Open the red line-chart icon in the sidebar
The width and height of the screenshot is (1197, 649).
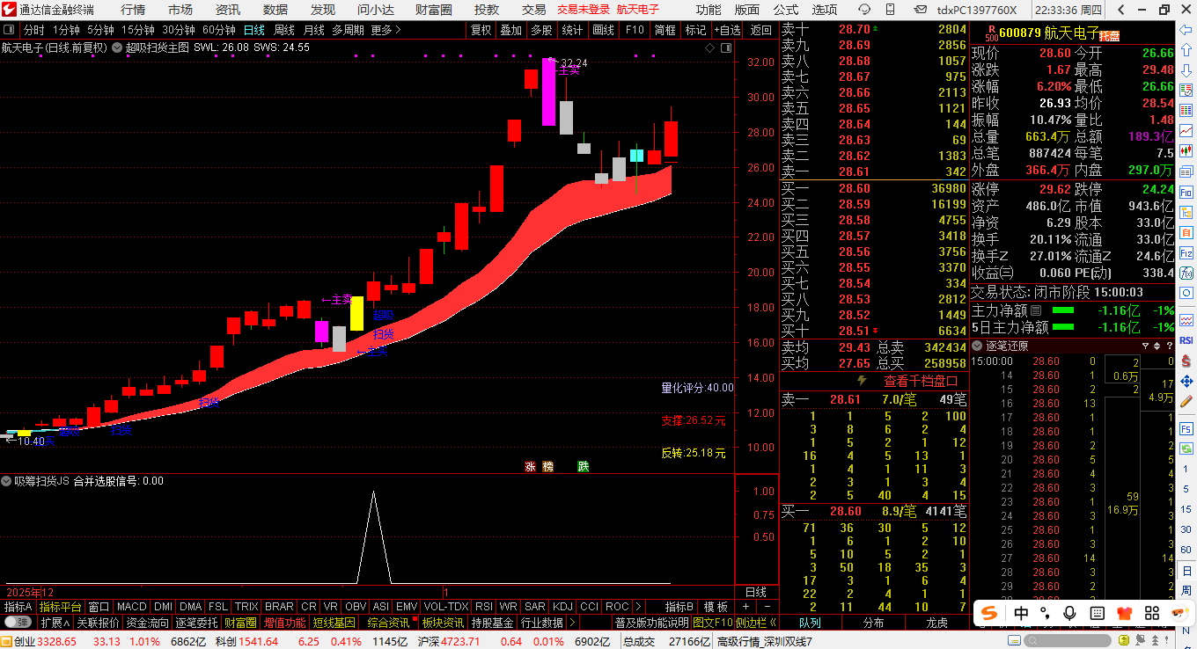(1185, 130)
